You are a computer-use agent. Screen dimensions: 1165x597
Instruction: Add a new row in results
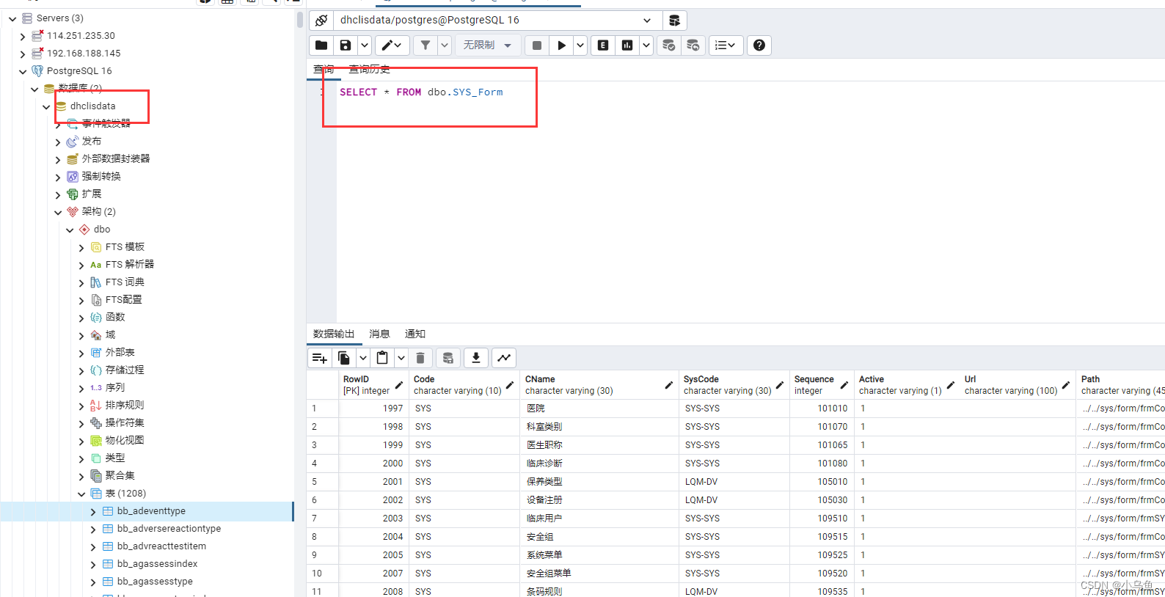pyautogui.click(x=320, y=358)
